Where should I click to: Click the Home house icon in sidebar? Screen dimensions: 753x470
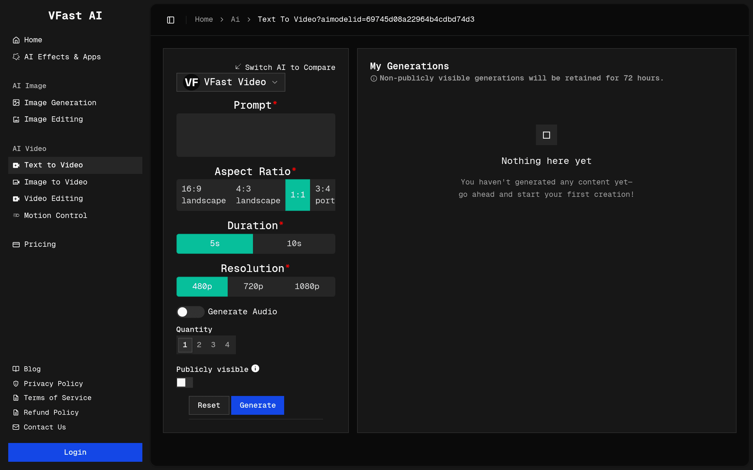click(16, 40)
